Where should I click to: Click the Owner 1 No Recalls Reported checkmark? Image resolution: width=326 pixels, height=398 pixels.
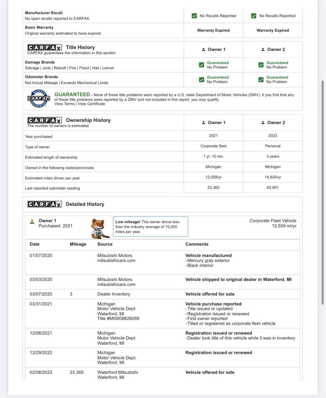tap(194, 16)
